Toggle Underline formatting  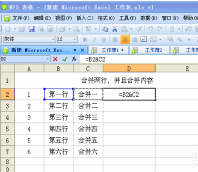point(104,40)
